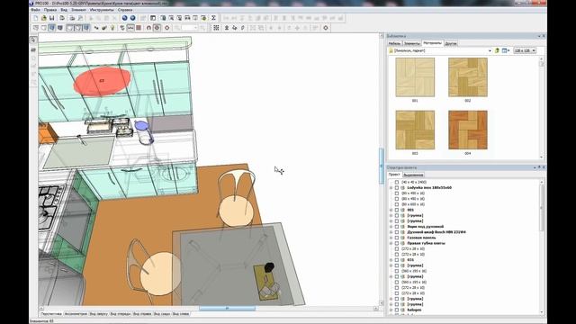Click the Sigma summary report icon

[213, 18]
